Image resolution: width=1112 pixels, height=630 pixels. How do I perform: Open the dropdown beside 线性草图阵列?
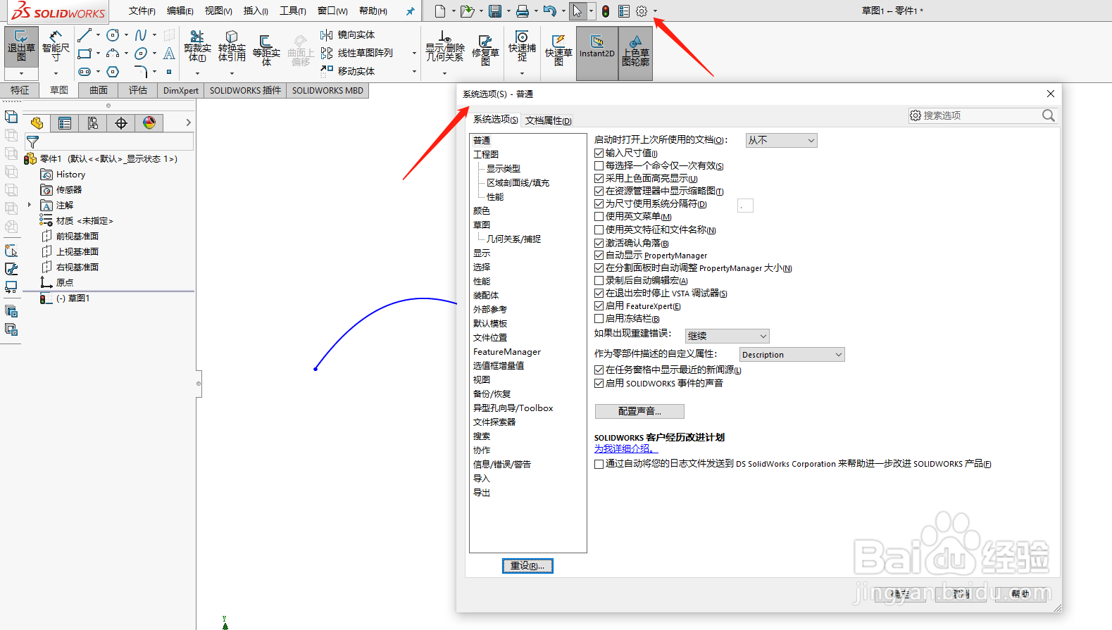pos(413,53)
